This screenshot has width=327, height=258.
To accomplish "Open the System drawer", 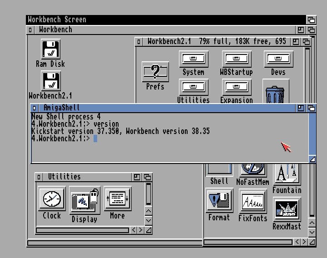I will 193,59.
